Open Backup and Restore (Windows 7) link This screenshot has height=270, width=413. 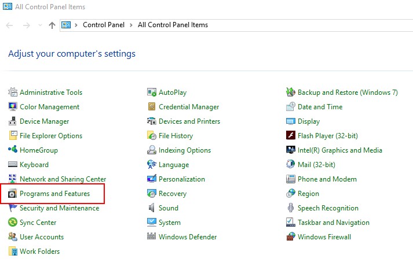pyautogui.click(x=348, y=93)
